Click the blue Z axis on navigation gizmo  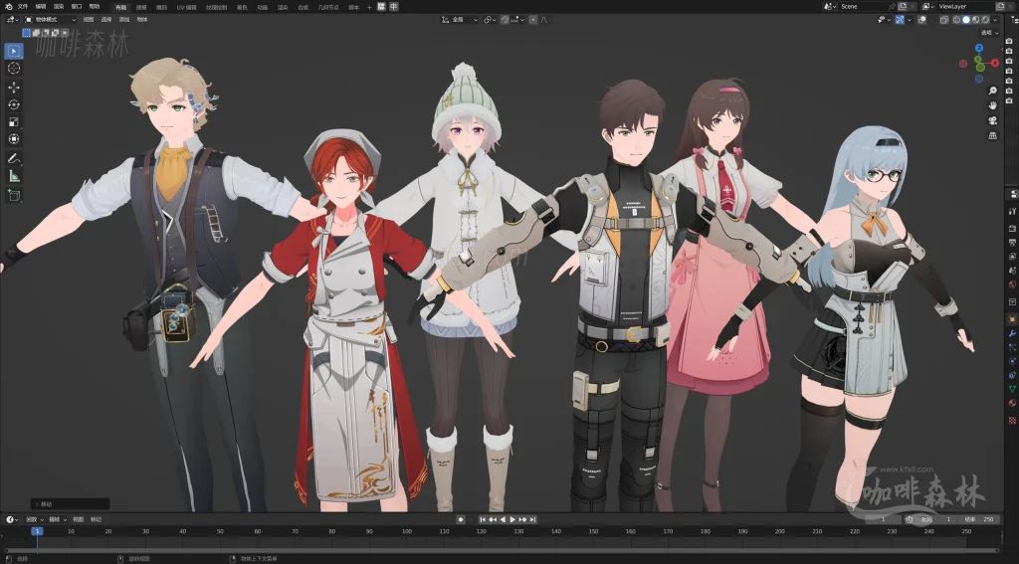(979, 48)
